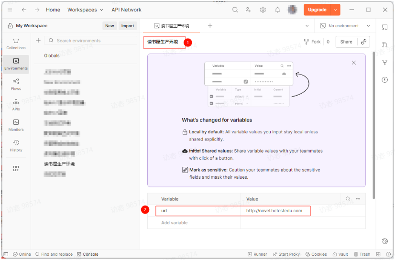Screen dimensions: 395x260
Task: Open pull requests icon in right sidebar
Action: (384, 45)
